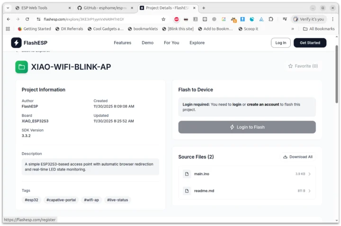
Task: Click the blue download extension icon
Action: tap(242, 19)
